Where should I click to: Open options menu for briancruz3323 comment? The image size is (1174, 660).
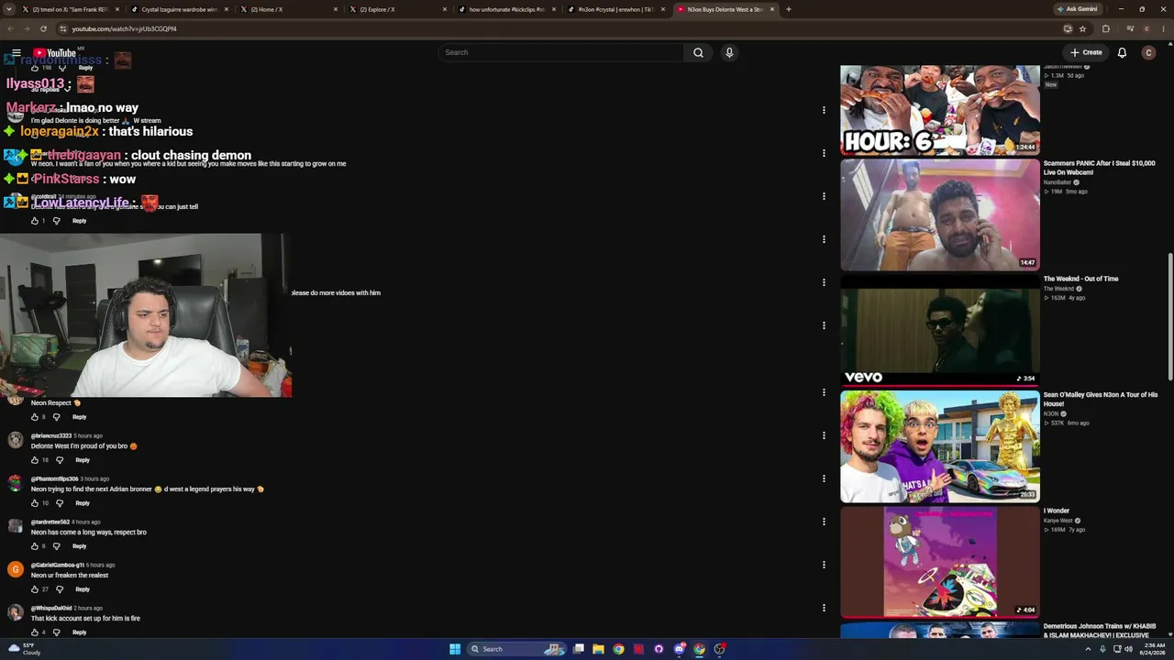pyautogui.click(x=824, y=435)
